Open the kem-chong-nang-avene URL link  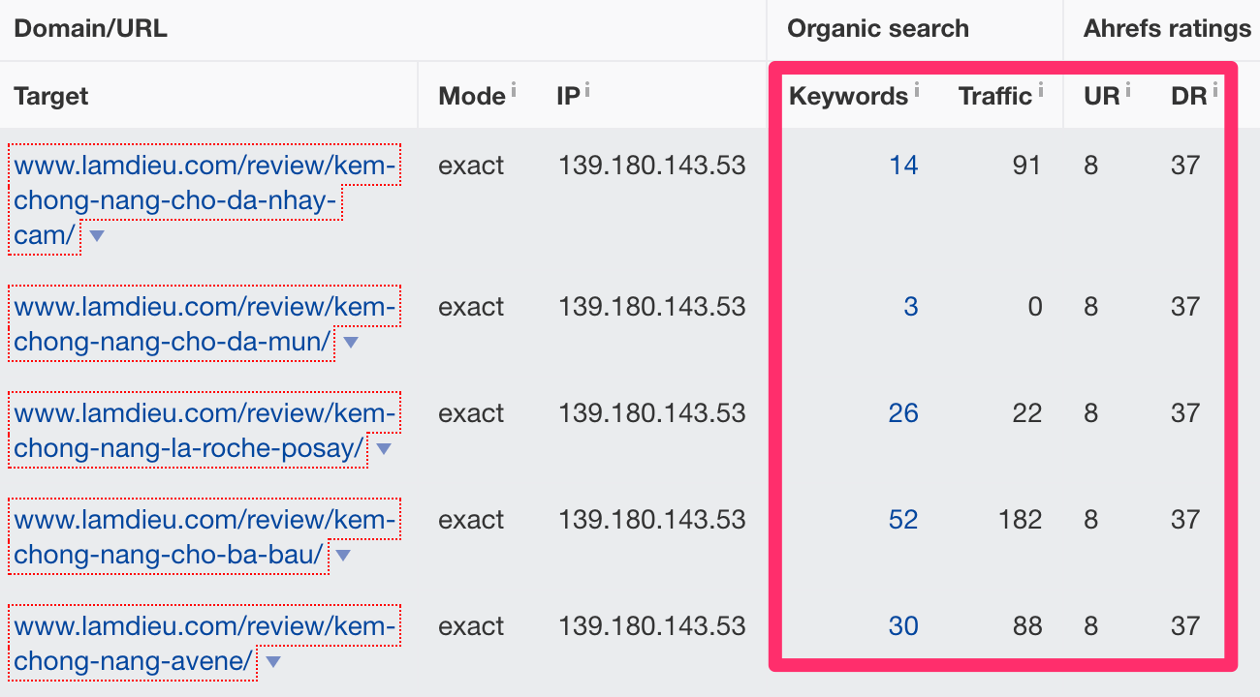[x=205, y=644]
